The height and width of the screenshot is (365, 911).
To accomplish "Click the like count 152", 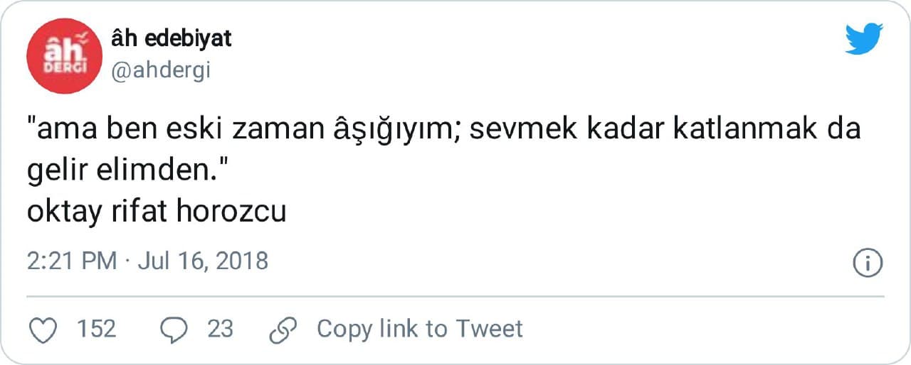I will (x=96, y=329).
